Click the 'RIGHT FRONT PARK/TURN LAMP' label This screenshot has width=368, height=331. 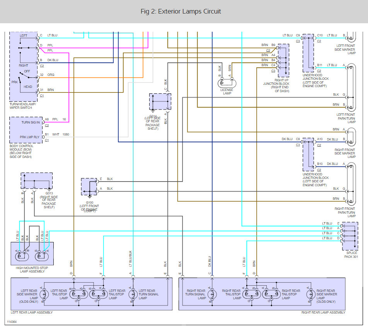[345, 212]
